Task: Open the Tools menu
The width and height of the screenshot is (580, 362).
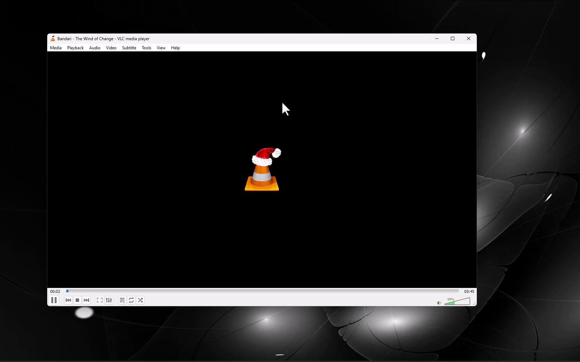Action: tap(146, 48)
